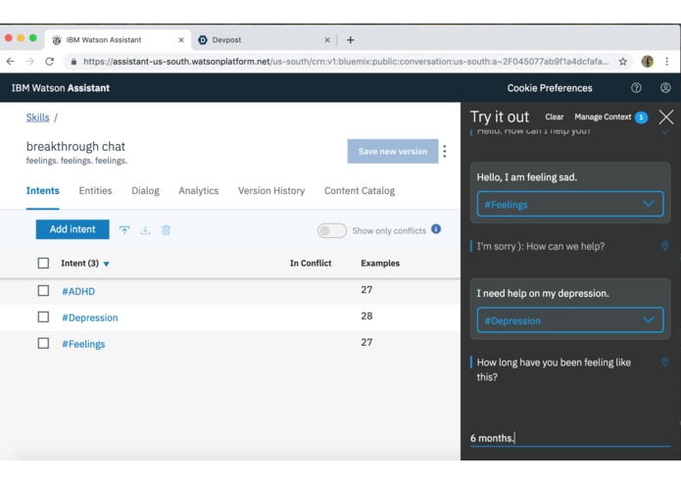Click the download/export intents icon
Viewport: 681px width, 484px height.
(145, 230)
